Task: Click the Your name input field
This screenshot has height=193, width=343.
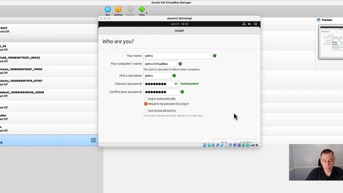Action: click(177, 56)
